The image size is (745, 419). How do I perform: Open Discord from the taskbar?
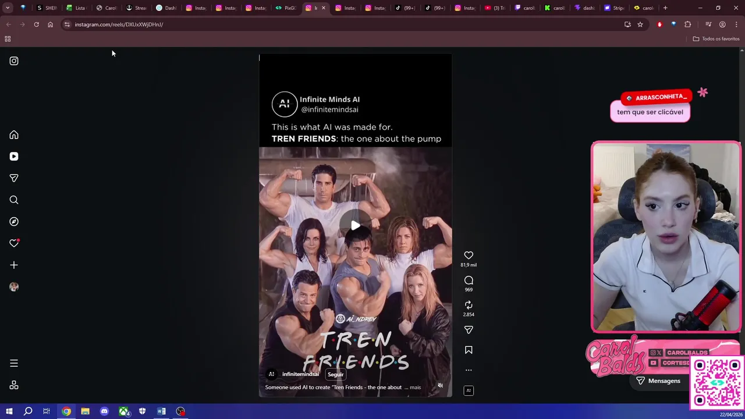click(x=104, y=411)
